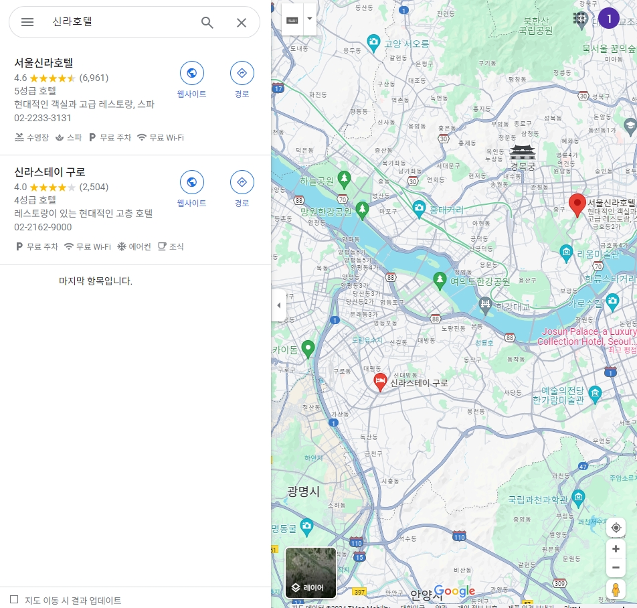Click the 가로수길 camera marker
The width and height of the screenshot is (637, 608).
coord(612,303)
